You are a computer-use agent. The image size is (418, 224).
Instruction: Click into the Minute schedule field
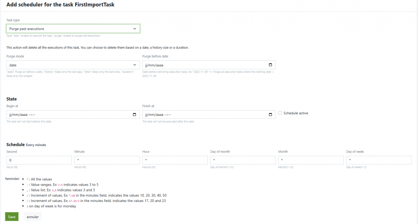(x=107, y=160)
